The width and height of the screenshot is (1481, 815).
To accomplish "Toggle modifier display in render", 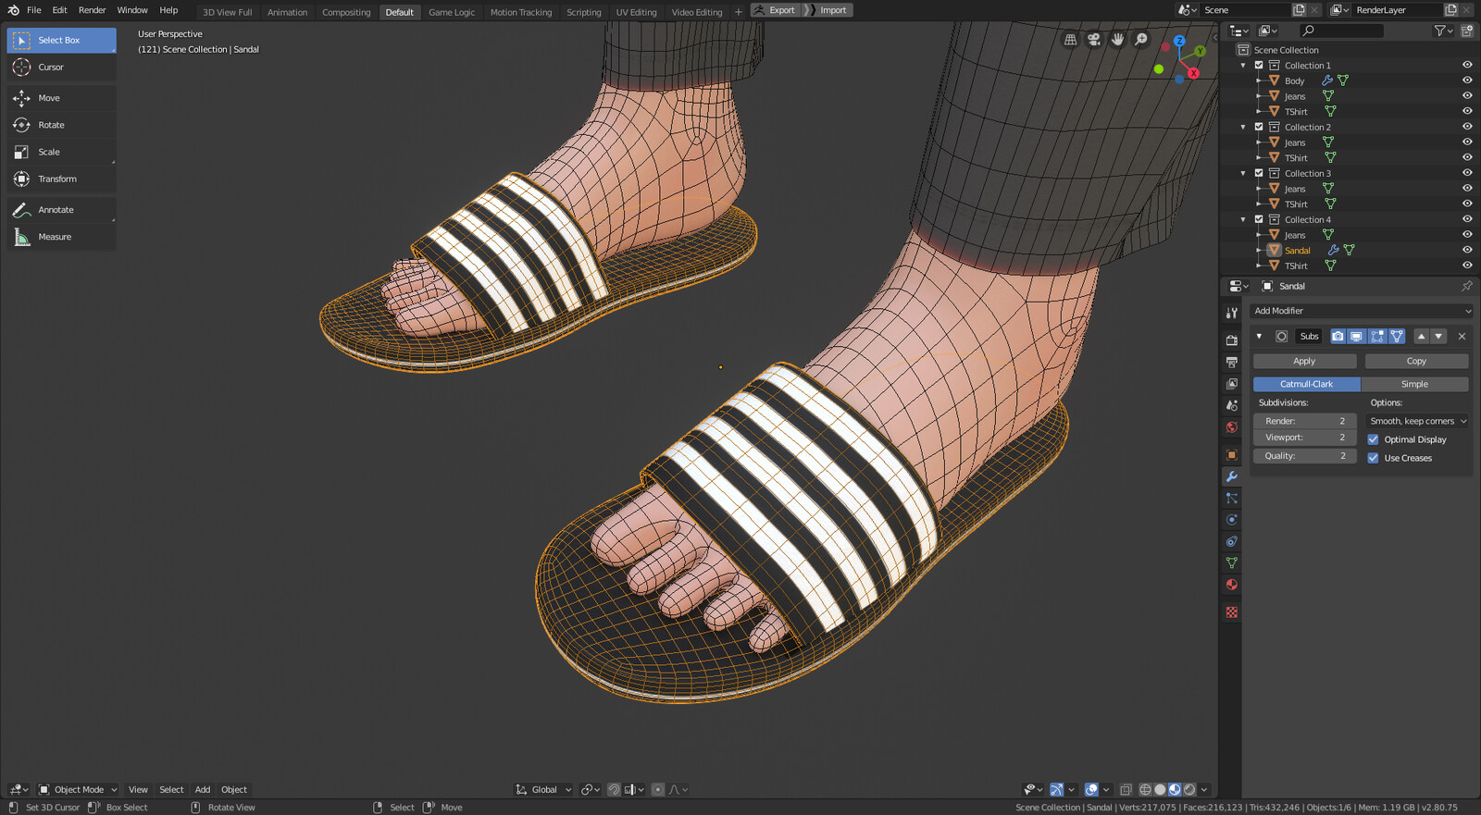I will click(x=1338, y=337).
